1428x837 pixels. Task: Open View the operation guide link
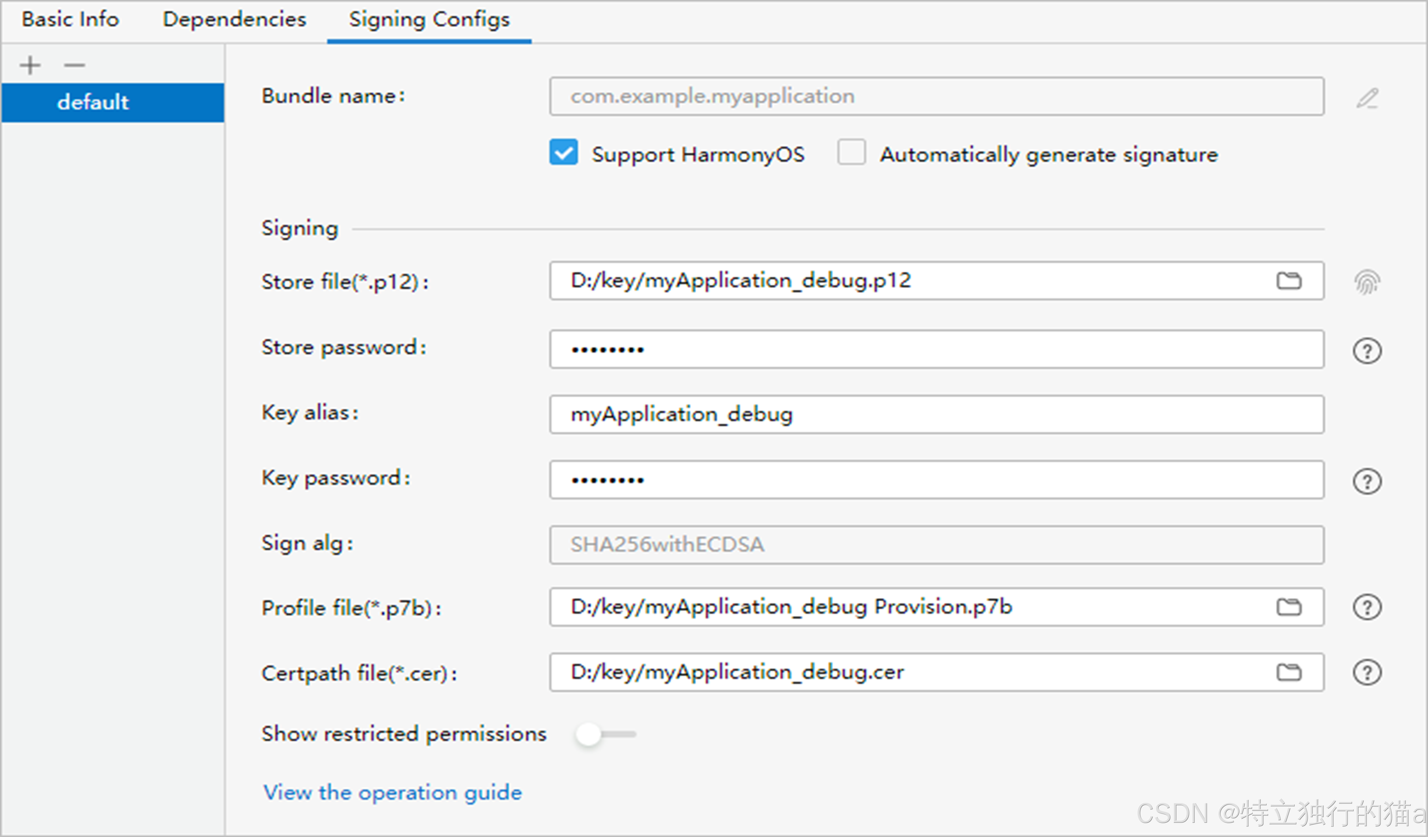392,792
